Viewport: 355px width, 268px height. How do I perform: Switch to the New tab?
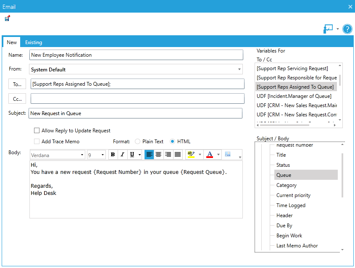pos(11,42)
